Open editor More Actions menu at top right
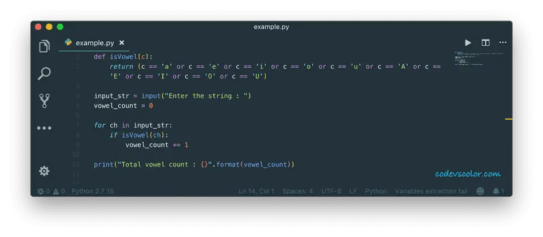Screen dimensions: 543x237 [x=503, y=42]
